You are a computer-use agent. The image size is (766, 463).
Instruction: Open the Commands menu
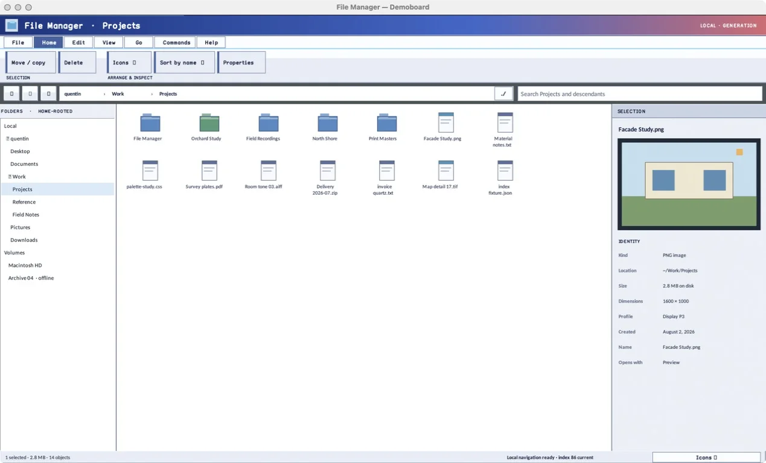click(176, 42)
